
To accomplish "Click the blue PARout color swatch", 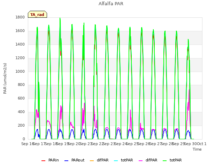I will 67,161.
